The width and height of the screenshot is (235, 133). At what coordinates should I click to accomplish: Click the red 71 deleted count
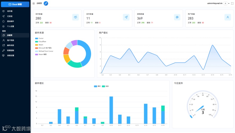(x=152, y=23)
